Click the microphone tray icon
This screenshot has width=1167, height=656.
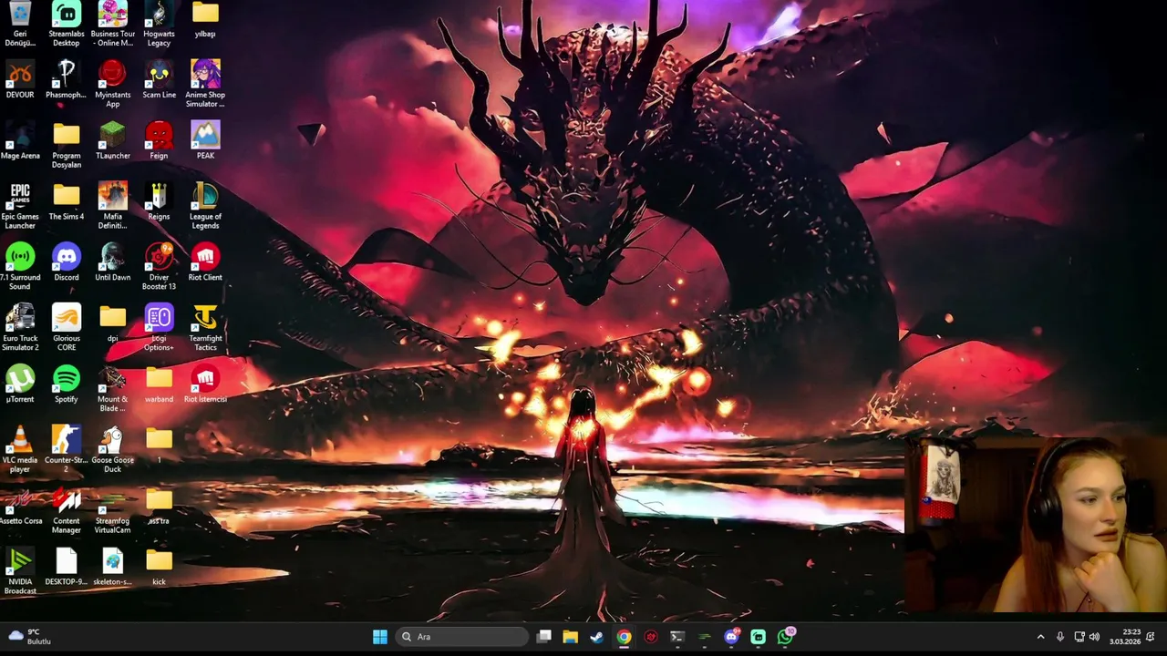tap(1060, 637)
